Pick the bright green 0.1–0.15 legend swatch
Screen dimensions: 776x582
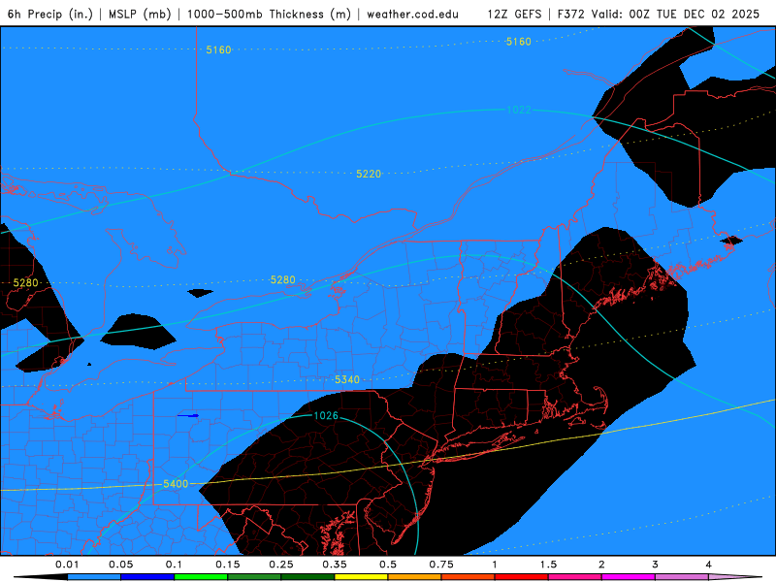click(x=201, y=577)
